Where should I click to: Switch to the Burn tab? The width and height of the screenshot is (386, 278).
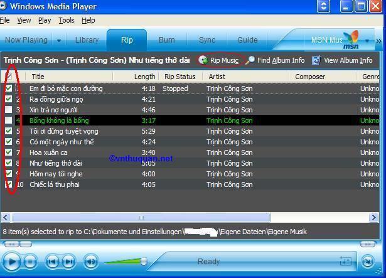(x=167, y=40)
